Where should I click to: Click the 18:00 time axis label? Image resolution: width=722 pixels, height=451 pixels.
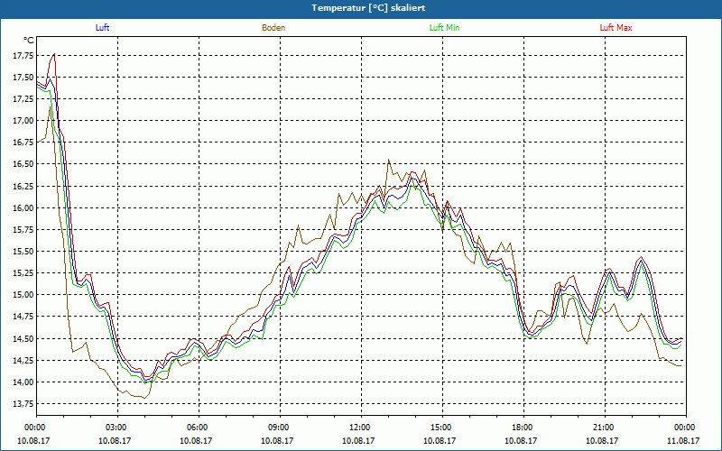pyautogui.click(x=524, y=427)
